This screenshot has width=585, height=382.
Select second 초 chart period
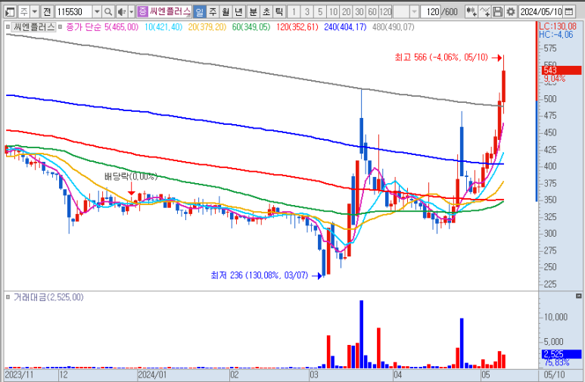266,12
